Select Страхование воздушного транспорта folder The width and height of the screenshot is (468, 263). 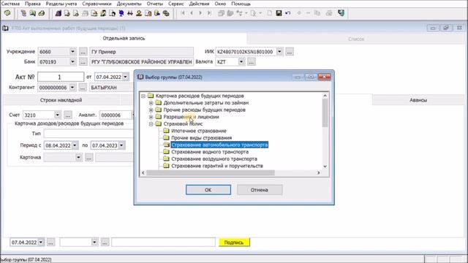tap(214, 159)
